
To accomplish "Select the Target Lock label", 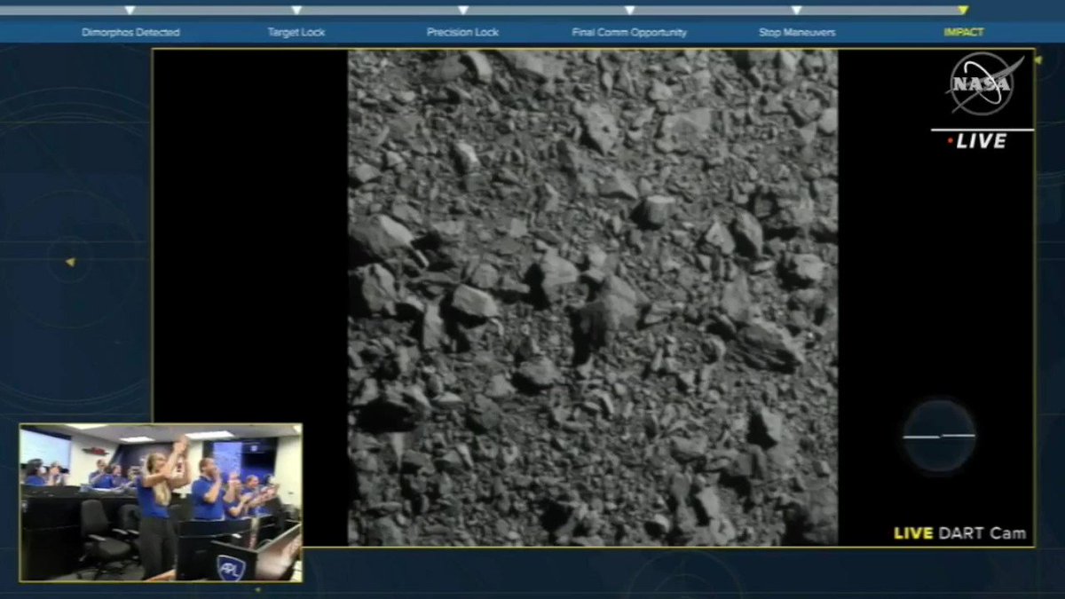I will click(296, 33).
